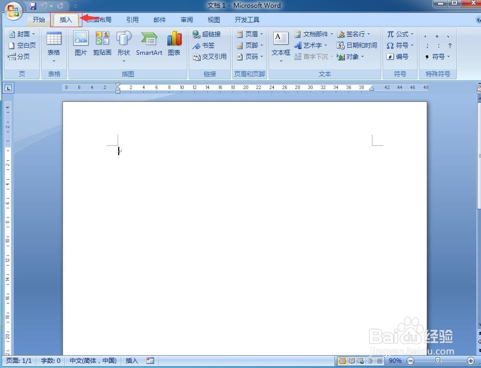The image size is (481, 368).
Task: Switch to Outline view
Action: point(370,361)
